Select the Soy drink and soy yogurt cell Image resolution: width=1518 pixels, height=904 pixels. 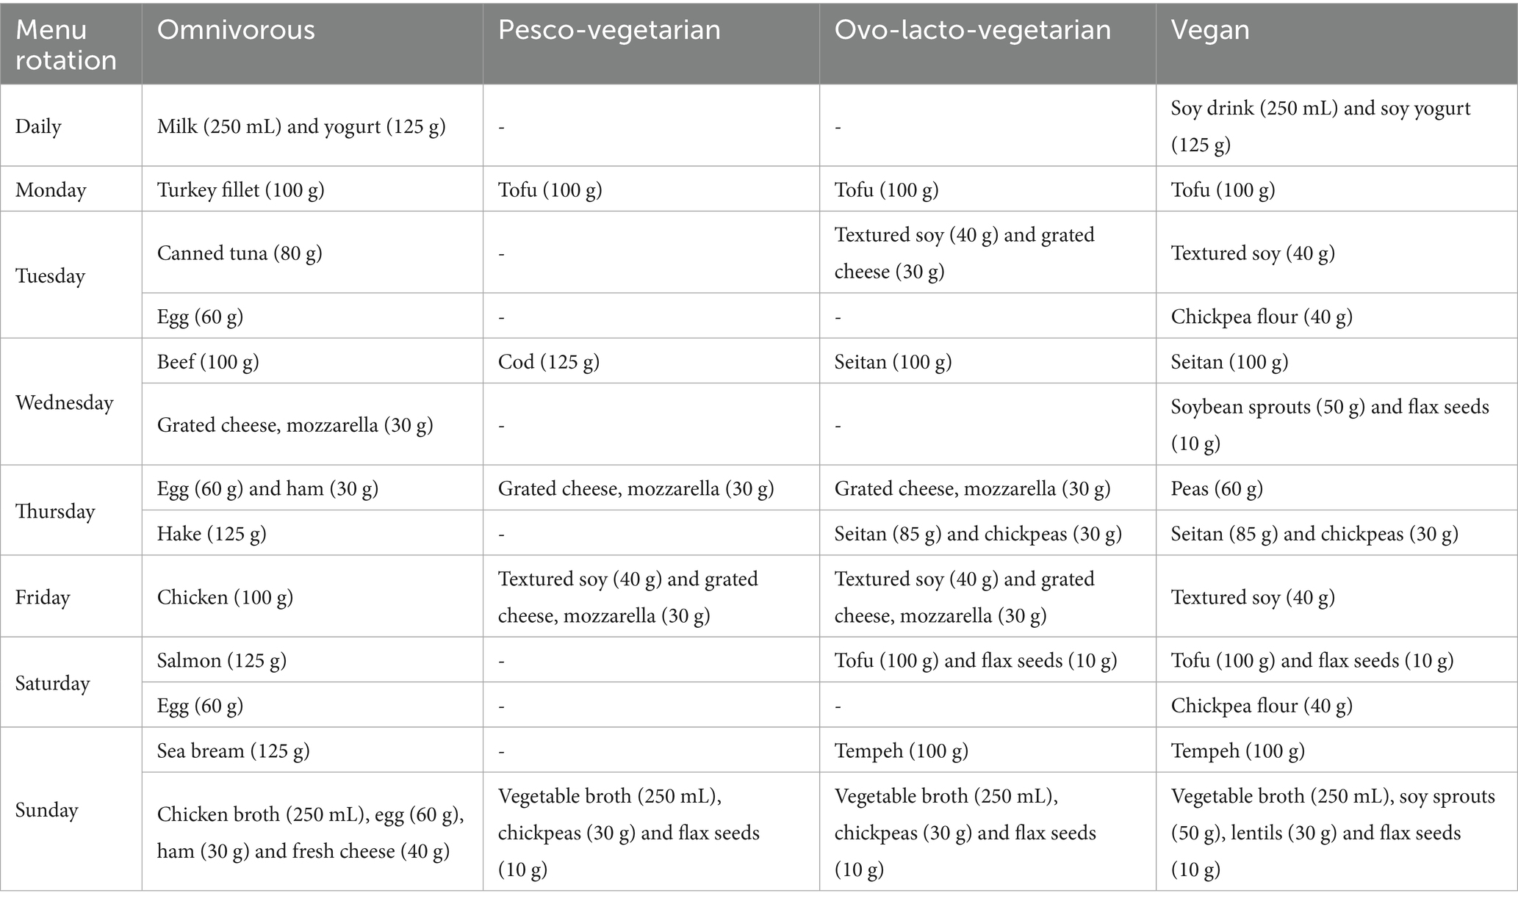pos(1320,126)
